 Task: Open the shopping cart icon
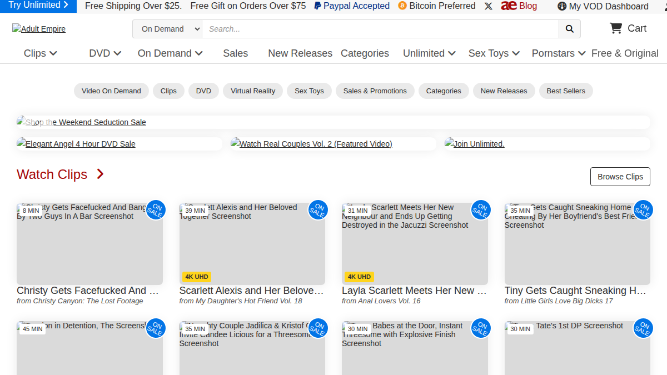pyautogui.click(x=615, y=28)
